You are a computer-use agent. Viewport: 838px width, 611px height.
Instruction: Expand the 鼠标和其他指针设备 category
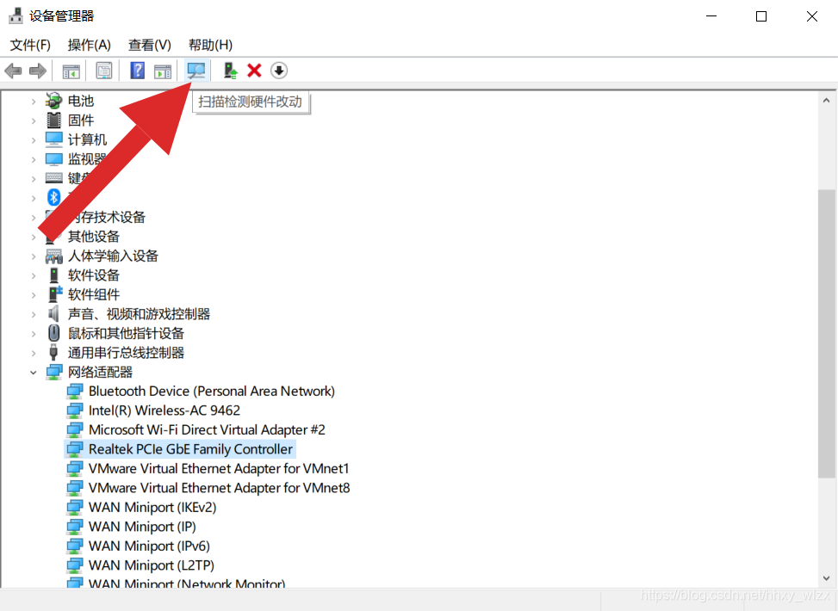[x=33, y=334]
